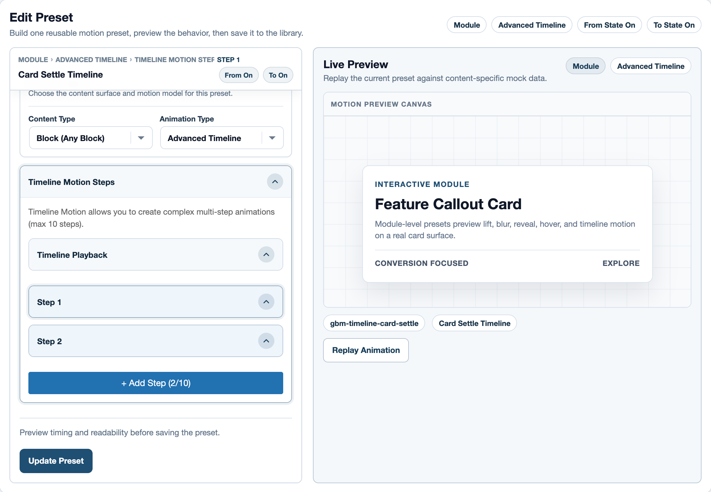Click INTERACTIVE MODULE eyebrow text
This screenshot has height=492, width=711.
pos(422,184)
